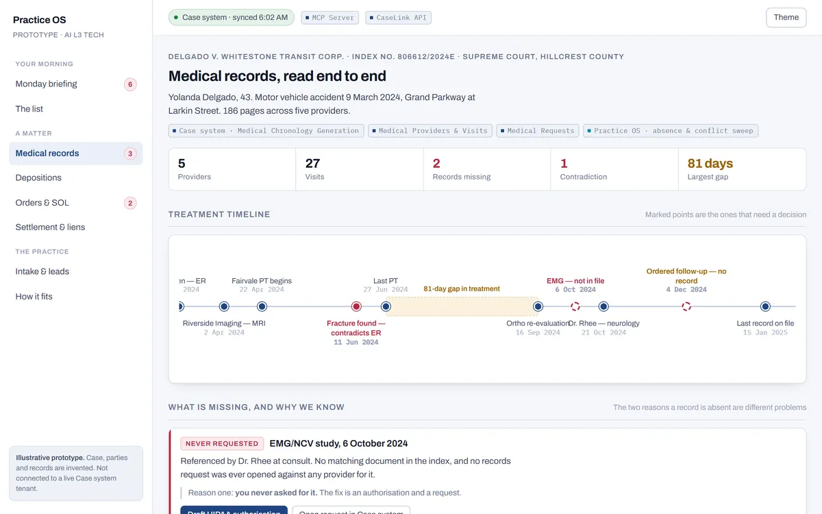Click the MCP Server tag
822x514 pixels.
coord(329,18)
